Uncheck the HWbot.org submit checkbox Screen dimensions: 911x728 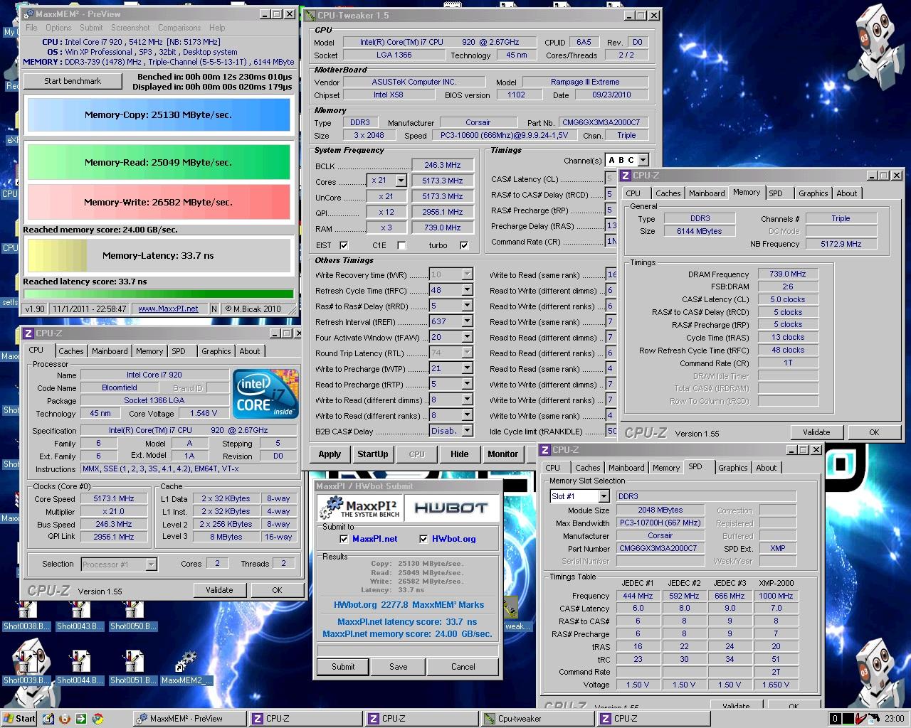pos(423,539)
